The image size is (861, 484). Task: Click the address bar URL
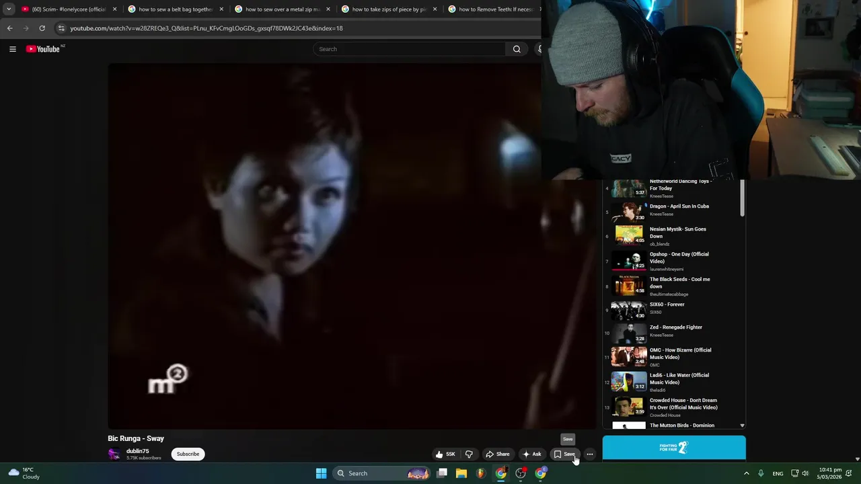click(x=206, y=28)
